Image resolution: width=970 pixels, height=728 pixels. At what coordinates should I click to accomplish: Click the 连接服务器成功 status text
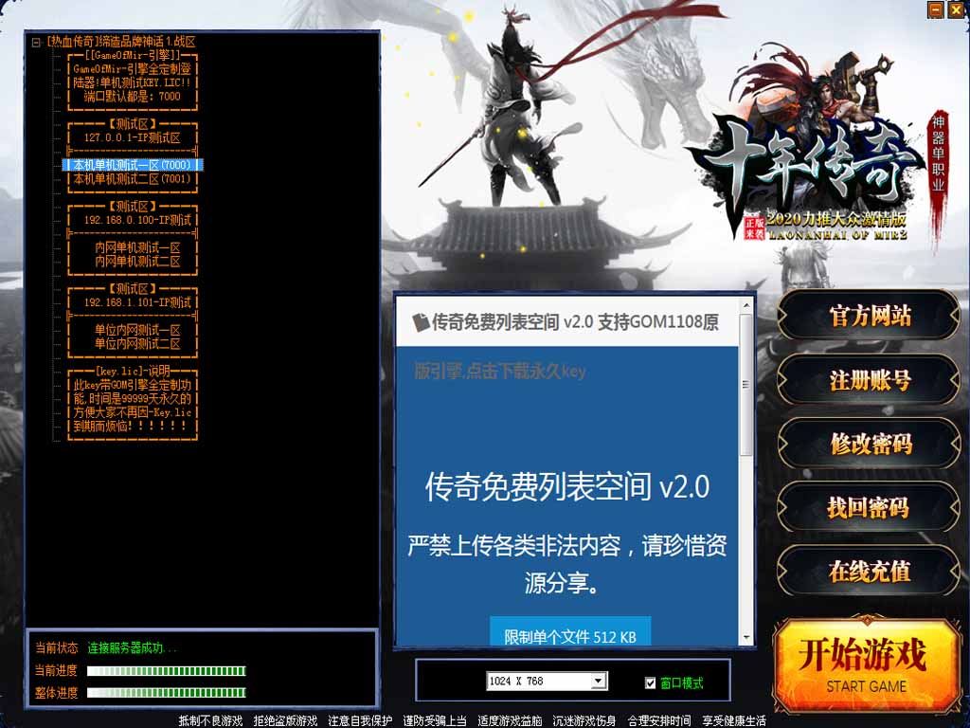click(132, 648)
